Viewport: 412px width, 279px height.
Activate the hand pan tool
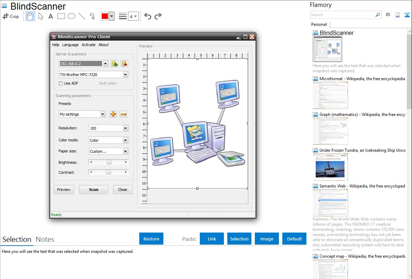pos(30,16)
